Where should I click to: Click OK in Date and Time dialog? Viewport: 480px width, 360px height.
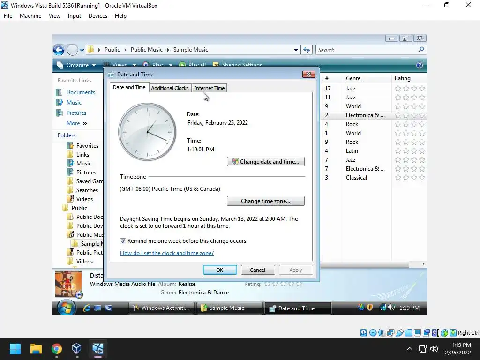220,270
